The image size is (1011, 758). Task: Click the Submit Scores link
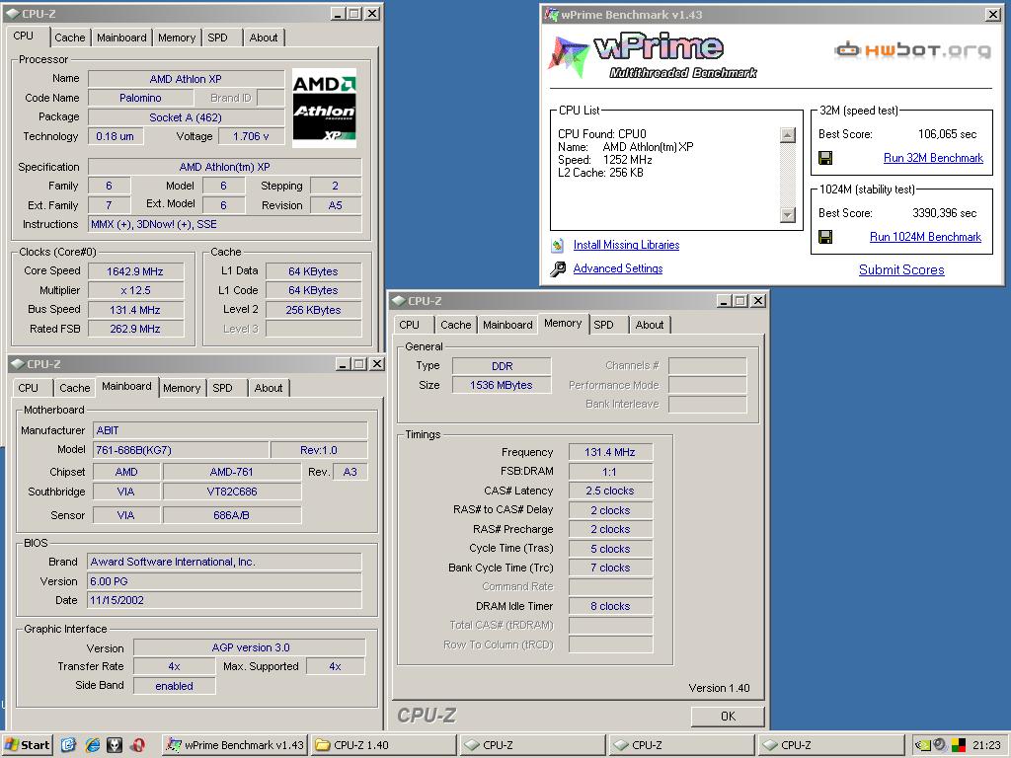[901, 270]
